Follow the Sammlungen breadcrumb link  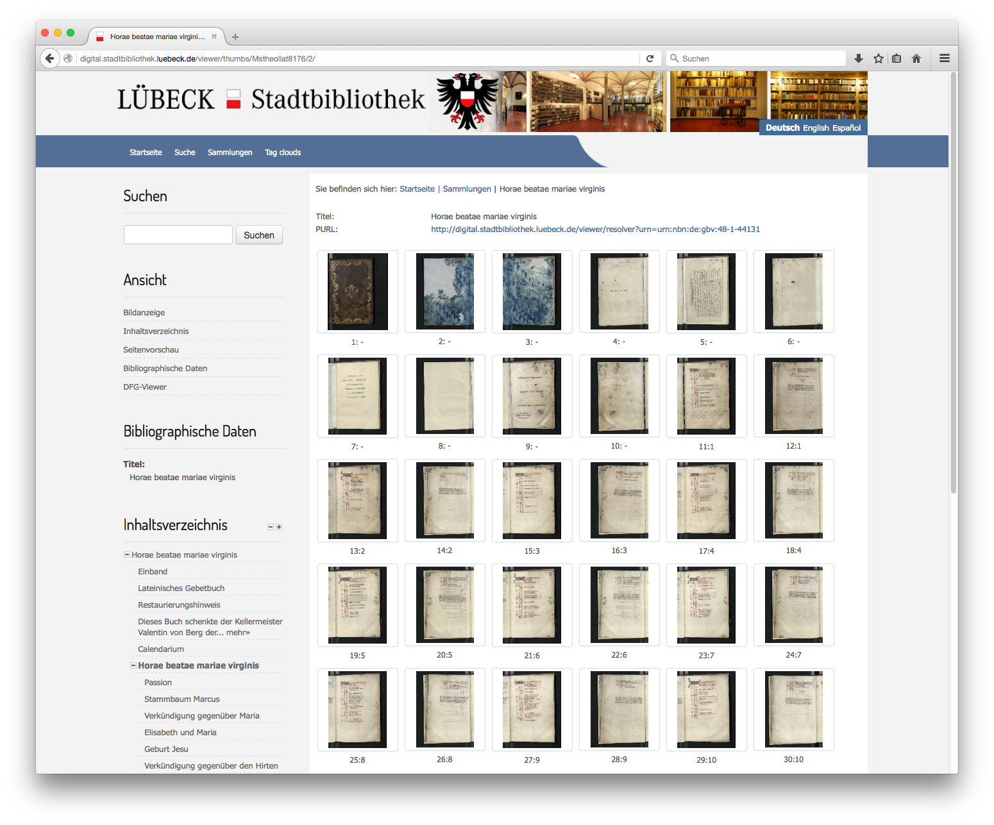pos(467,189)
